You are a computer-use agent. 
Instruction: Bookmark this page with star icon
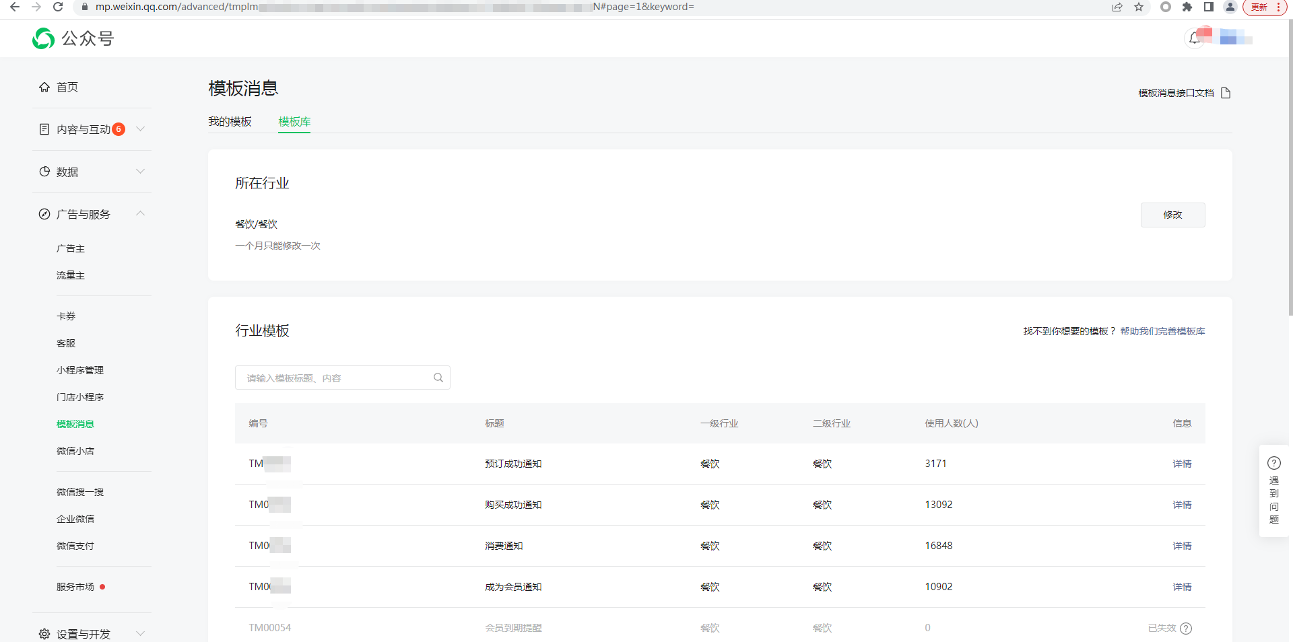click(1139, 7)
